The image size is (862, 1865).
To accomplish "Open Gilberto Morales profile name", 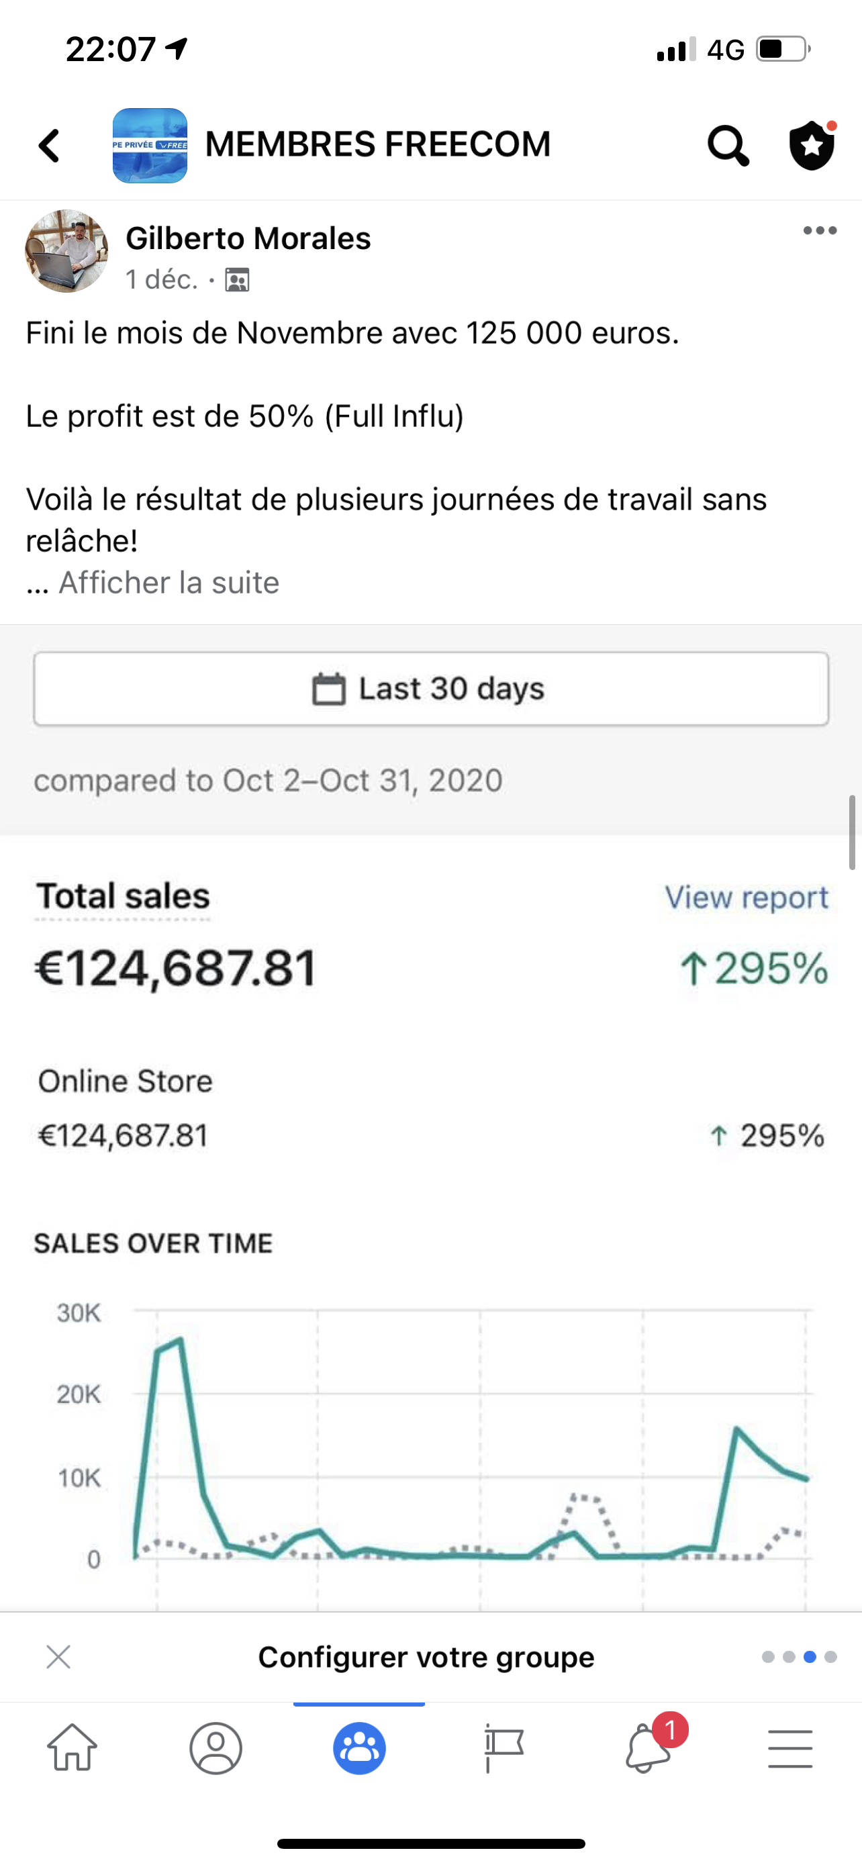I will click(248, 238).
